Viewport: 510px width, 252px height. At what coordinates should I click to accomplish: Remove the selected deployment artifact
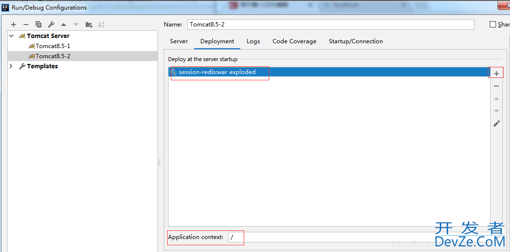tap(497, 86)
